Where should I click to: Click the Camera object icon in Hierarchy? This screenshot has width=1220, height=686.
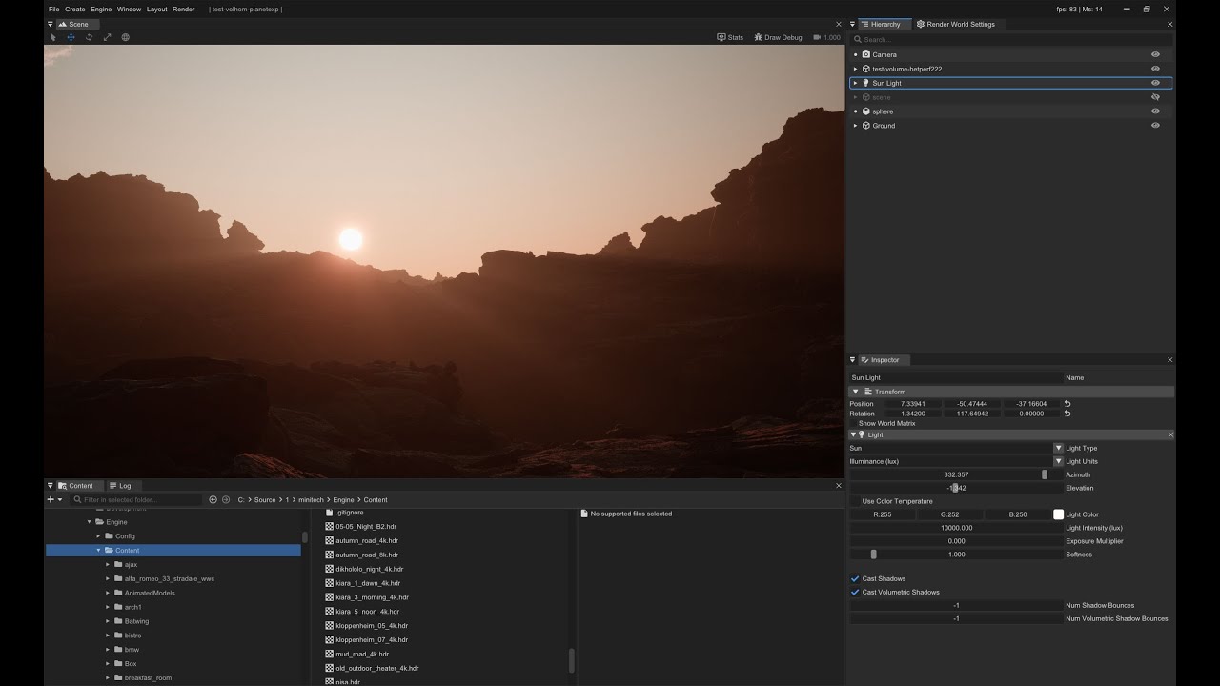tap(866, 54)
